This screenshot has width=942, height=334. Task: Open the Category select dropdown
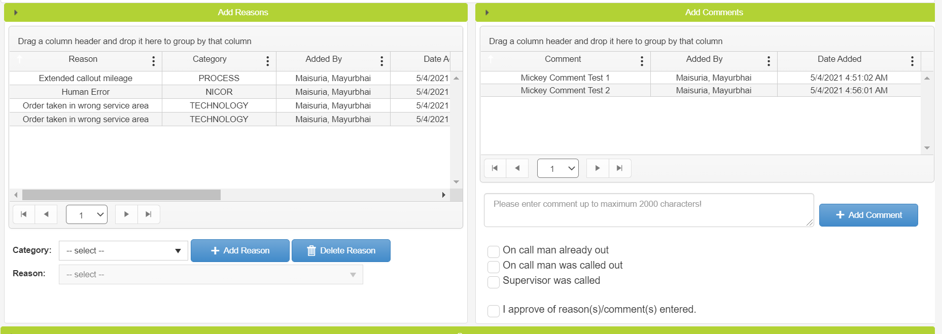click(x=123, y=251)
